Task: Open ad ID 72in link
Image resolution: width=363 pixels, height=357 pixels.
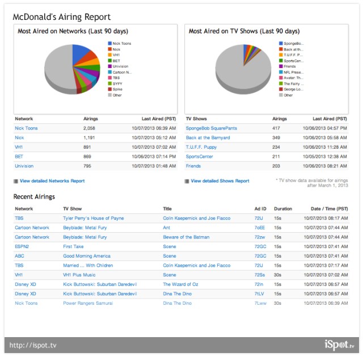Action: pos(259,284)
